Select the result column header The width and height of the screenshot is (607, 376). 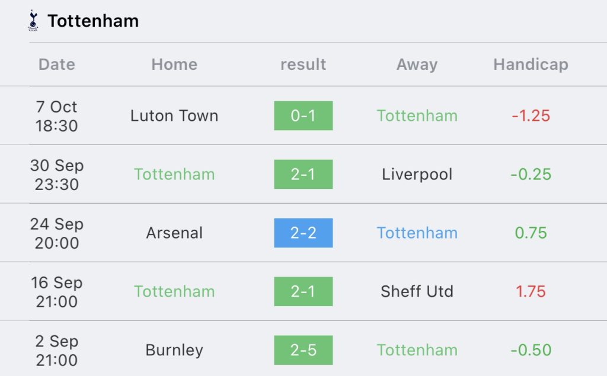(x=303, y=64)
